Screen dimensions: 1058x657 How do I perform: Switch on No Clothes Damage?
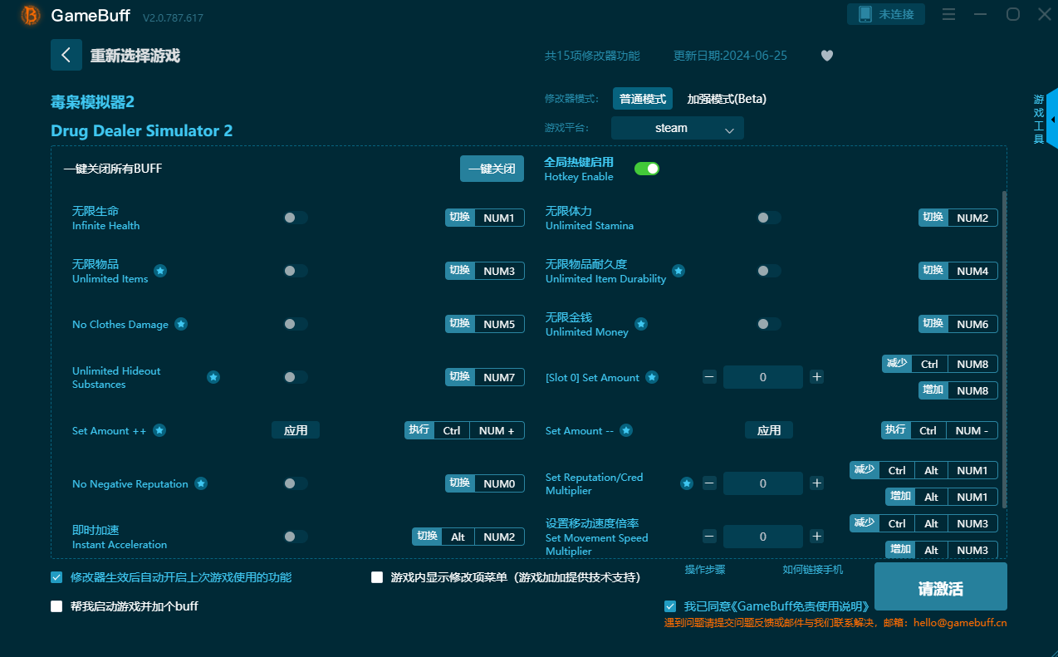(x=296, y=324)
